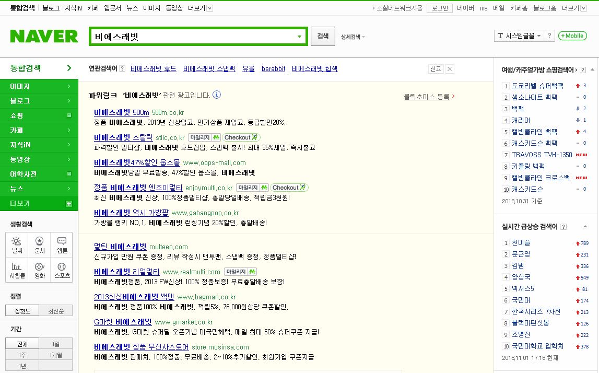Open the 스포츠 sports icon
Image resolution: width=599 pixels, height=373 pixels.
[x=62, y=270]
